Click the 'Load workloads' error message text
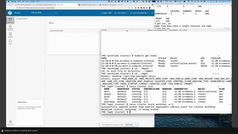This screenshot has height=134, width=238. [57, 31]
